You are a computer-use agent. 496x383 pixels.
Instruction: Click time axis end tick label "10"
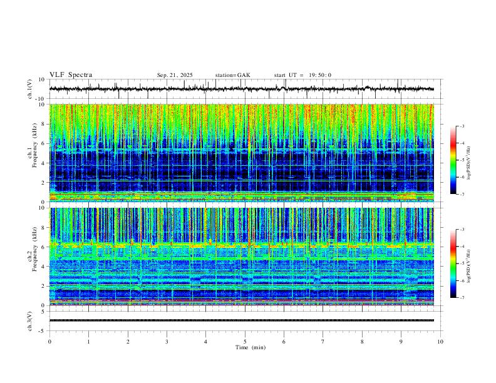(x=440, y=342)
